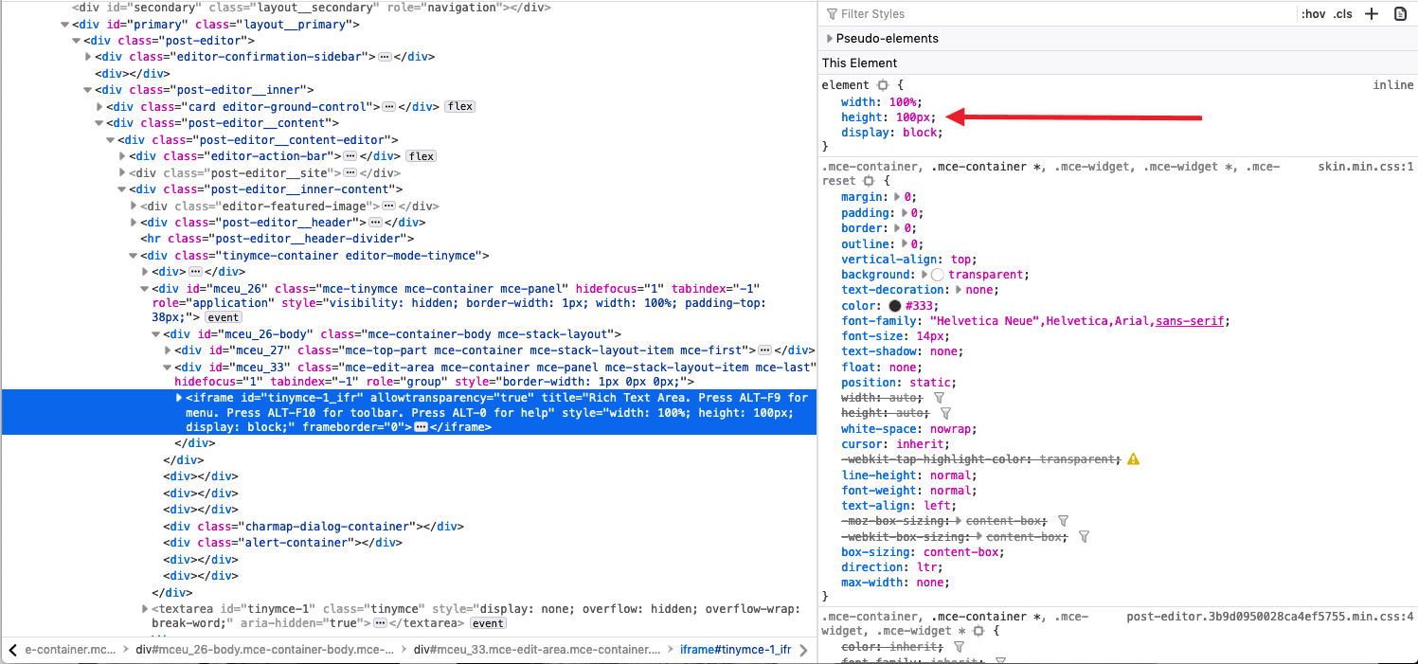
Task: Select breadcrumb iframe#tinymce-1_ifr
Action: click(x=736, y=650)
